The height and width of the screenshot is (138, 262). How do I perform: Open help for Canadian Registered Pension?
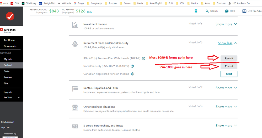point(132,74)
